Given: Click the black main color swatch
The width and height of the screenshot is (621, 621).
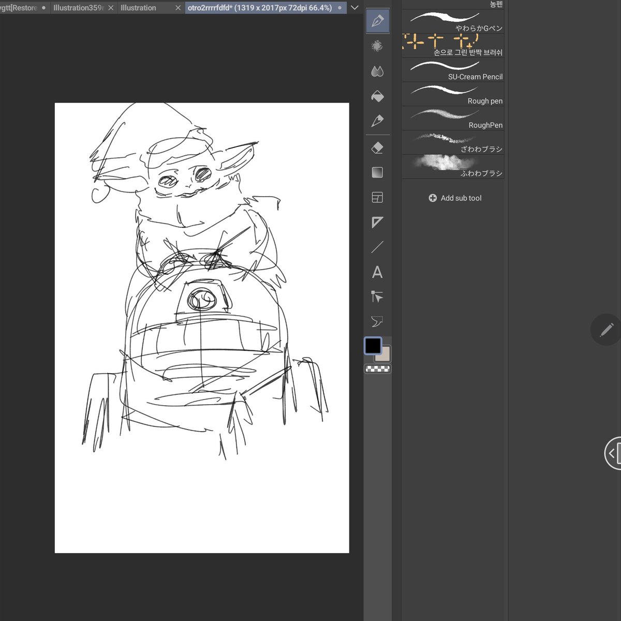Looking at the screenshot, I should pos(373,346).
